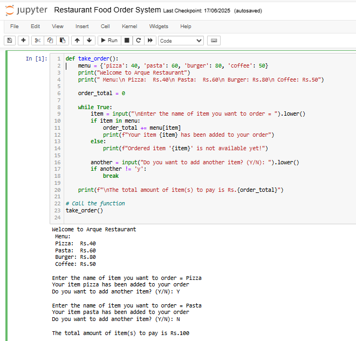Click the 'take_order()' call line

[84, 210]
